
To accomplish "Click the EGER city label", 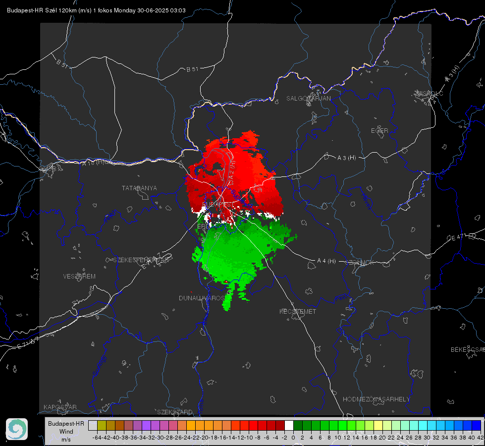I will [379, 131].
